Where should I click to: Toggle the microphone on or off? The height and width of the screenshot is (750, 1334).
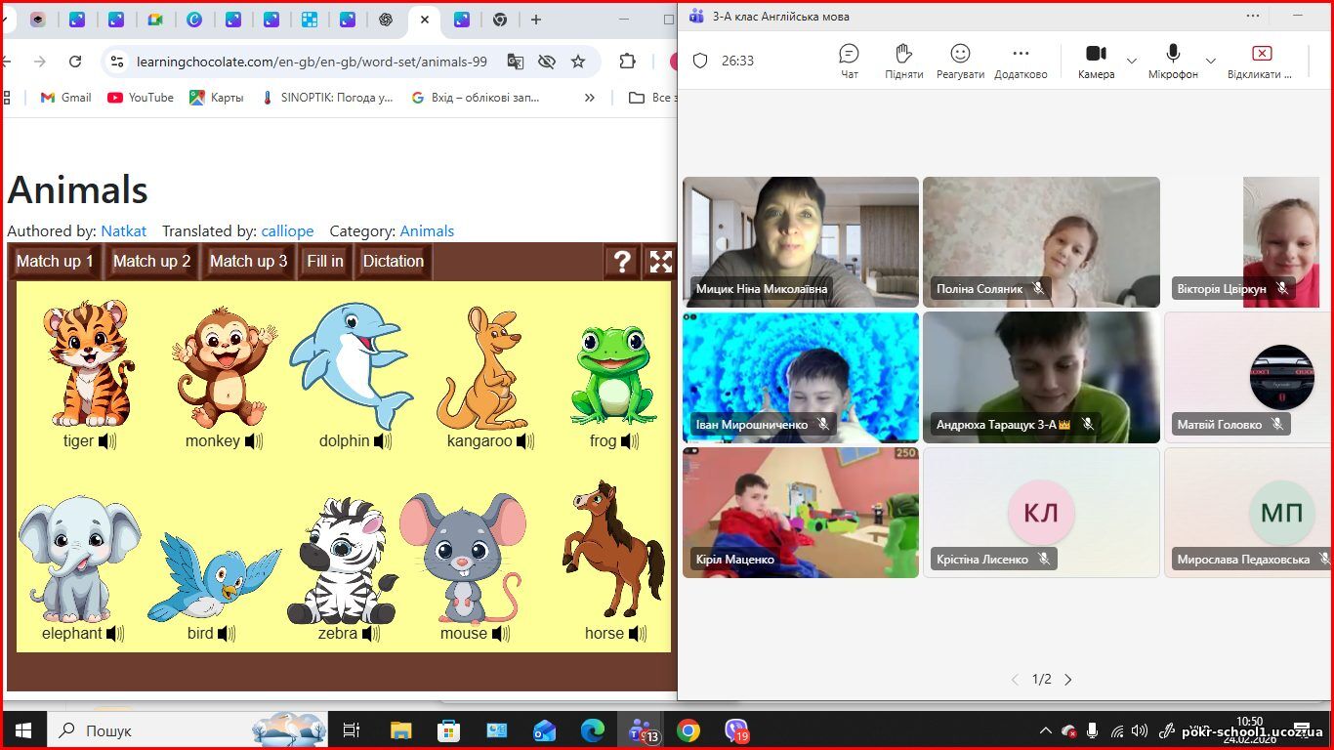click(1173, 61)
